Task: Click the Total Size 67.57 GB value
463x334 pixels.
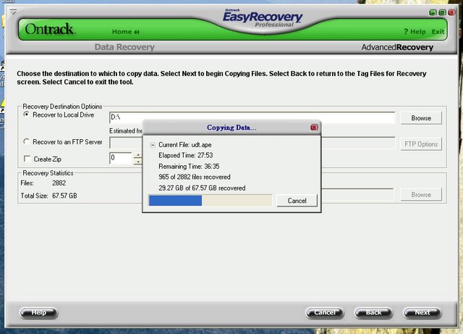Action: pyautogui.click(x=64, y=196)
